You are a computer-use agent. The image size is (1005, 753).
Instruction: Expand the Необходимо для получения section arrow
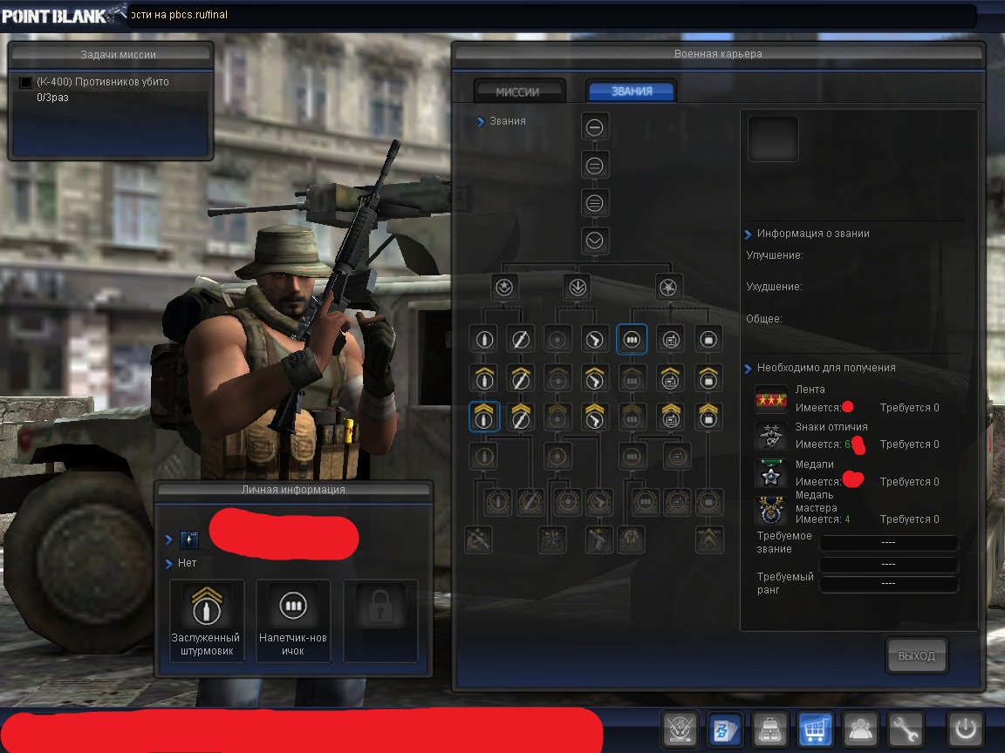(x=749, y=368)
